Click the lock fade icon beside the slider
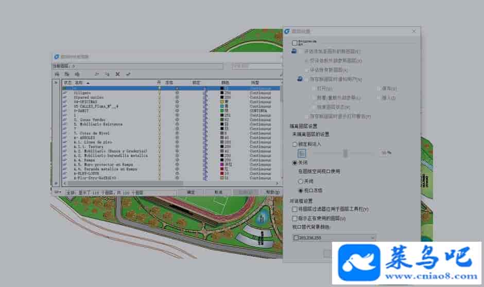 (302, 153)
